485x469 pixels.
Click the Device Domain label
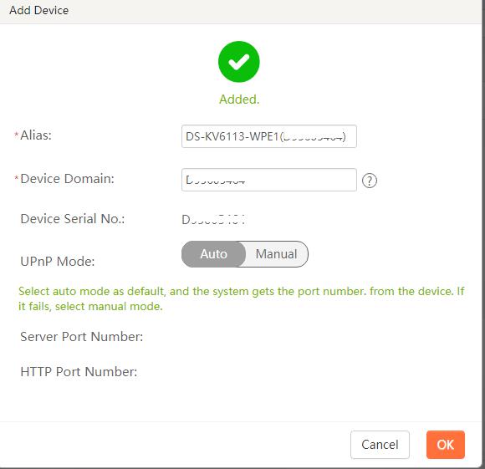tap(67, 179)
